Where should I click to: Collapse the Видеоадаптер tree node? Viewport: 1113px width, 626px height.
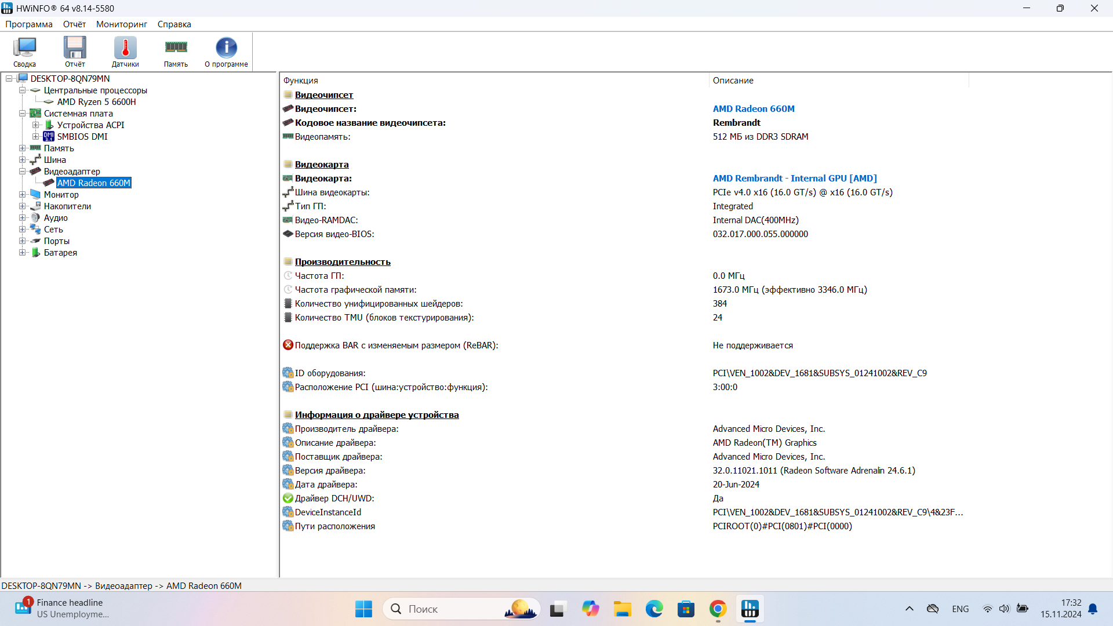(23, 172)
